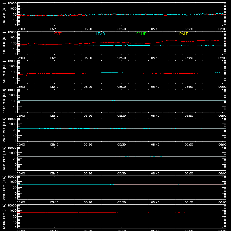
Task: Click the yellow PALE legend label
Action: (184, 34)
